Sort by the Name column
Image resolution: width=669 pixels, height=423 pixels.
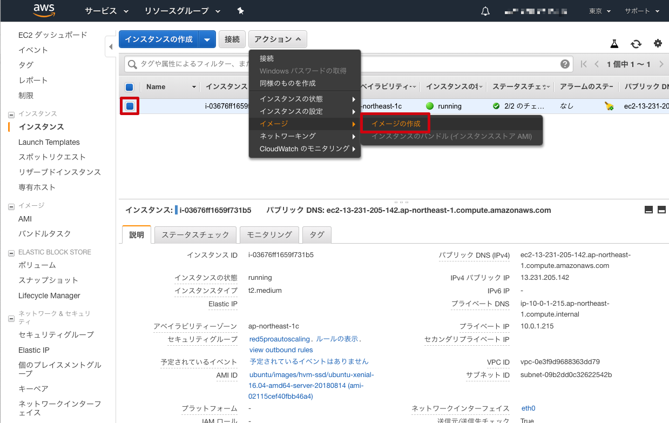[170, 87]
